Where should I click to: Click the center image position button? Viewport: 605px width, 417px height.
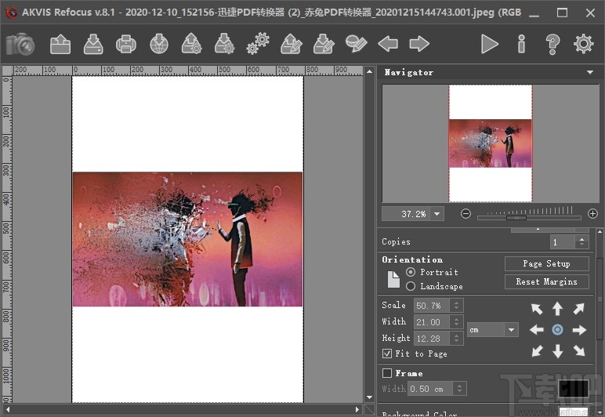[557, 330]
